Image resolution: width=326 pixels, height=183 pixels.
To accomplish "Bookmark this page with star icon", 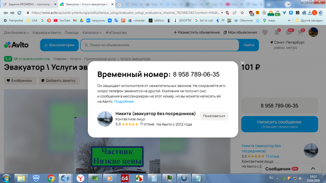I will tap(242, 13).
